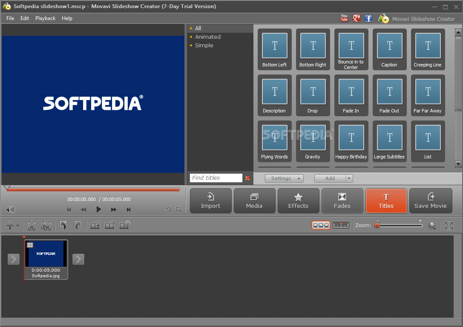Click the crop icon below preview
The width and height of the screenshot is (463, 327).
[178, 209]
